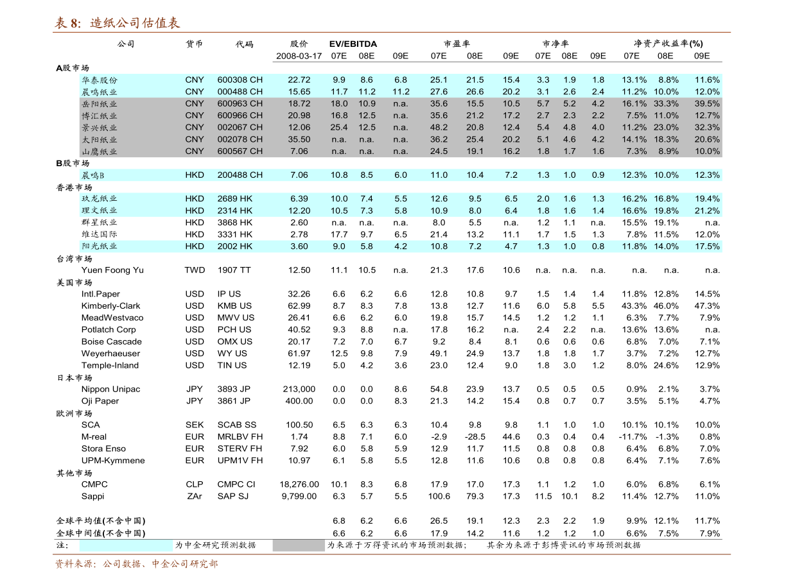
Task: Click the price value 35.50
Action: pos(299,139)
